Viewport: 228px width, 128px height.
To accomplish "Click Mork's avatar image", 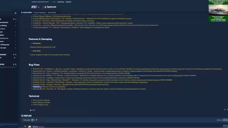I will click(30, 127).
